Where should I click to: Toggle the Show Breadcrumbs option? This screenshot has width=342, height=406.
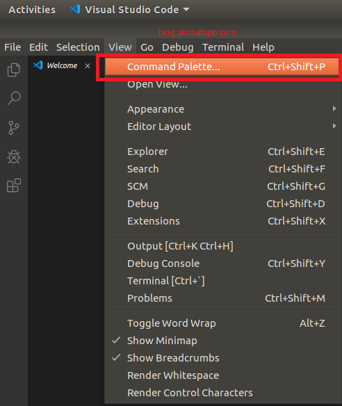[223, 358]
